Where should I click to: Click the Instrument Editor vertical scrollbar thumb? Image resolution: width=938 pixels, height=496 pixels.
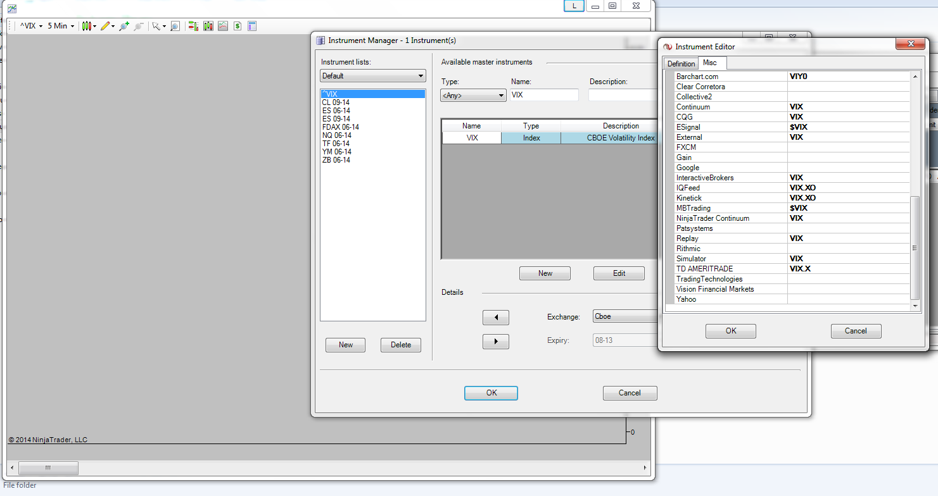click(x=915, y=248)
